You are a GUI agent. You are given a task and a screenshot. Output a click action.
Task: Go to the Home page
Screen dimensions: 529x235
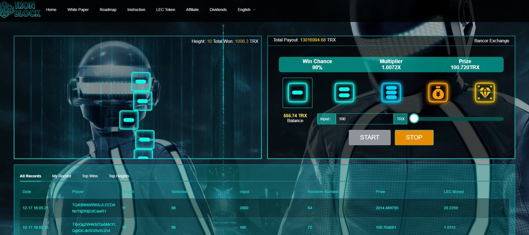tap(51, 10)
